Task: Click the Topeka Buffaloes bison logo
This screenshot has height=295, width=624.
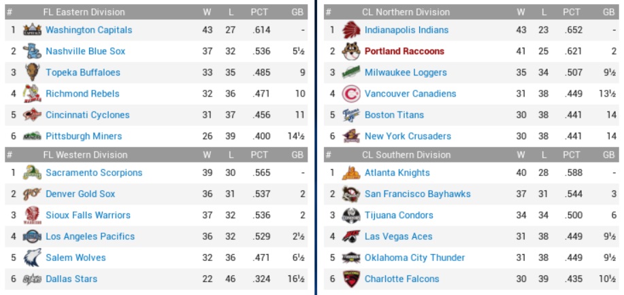Action: pos(32,72)
